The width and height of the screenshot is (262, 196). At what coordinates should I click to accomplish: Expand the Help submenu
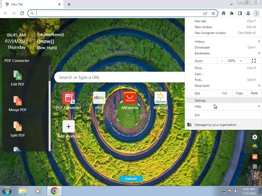(223, 106)
